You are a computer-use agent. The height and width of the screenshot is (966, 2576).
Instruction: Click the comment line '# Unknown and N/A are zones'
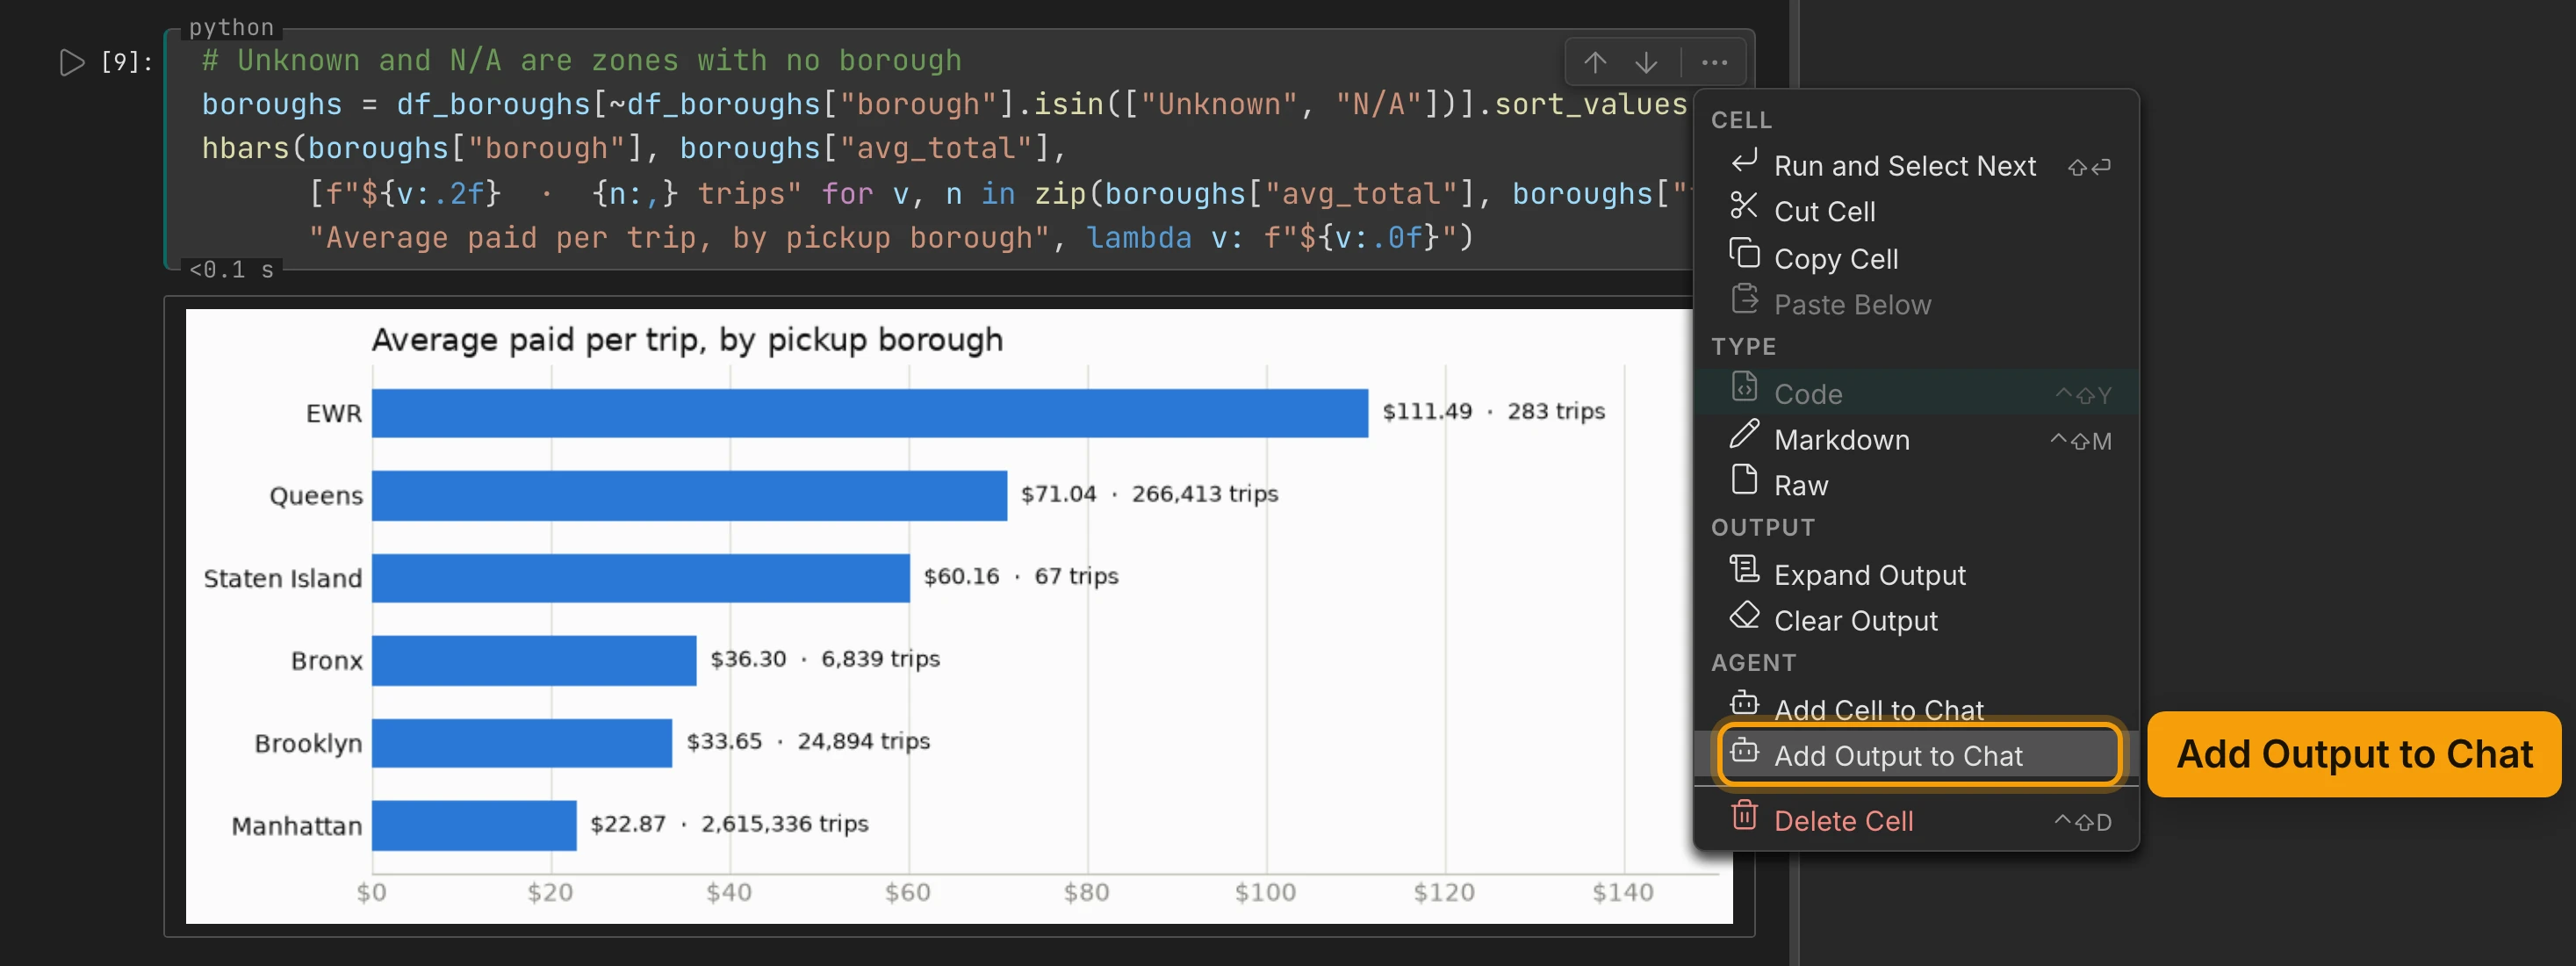[x=581, y=61]
